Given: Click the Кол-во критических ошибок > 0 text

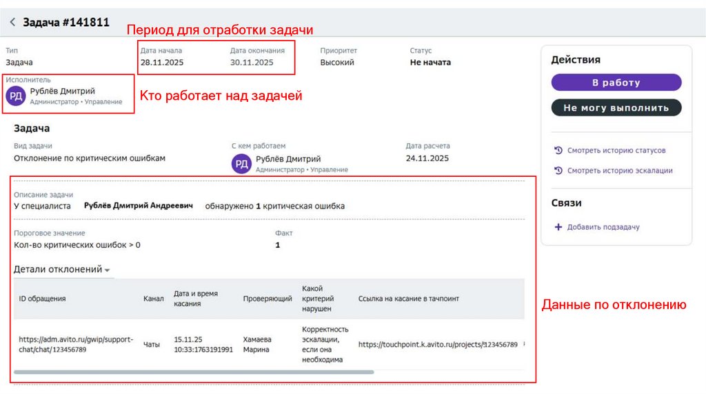Looking at the screenshot, I should click(x=77, y=245).
